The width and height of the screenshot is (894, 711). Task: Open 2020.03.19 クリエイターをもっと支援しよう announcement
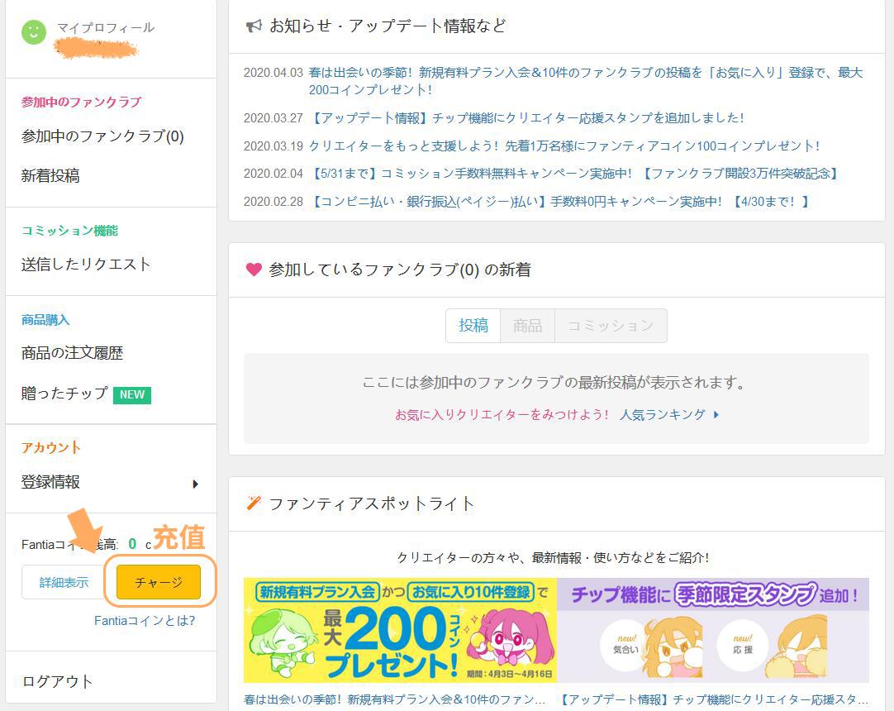[564, 146]
